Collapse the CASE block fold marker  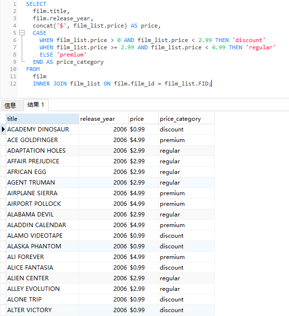tap(22, 33)
